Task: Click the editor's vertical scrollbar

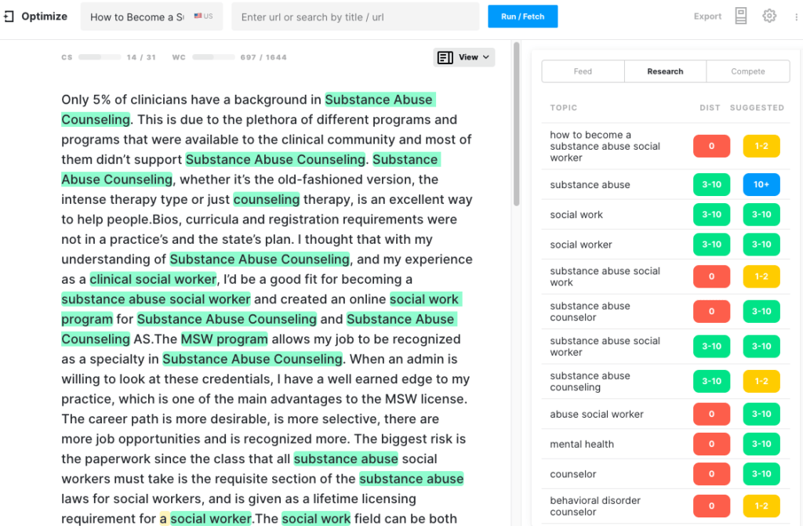Action: click(x=516, y=125)
